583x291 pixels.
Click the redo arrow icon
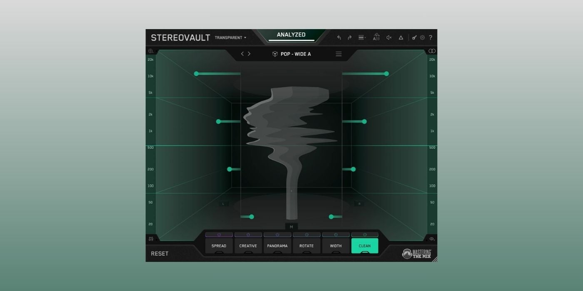(x=350, y=37)
